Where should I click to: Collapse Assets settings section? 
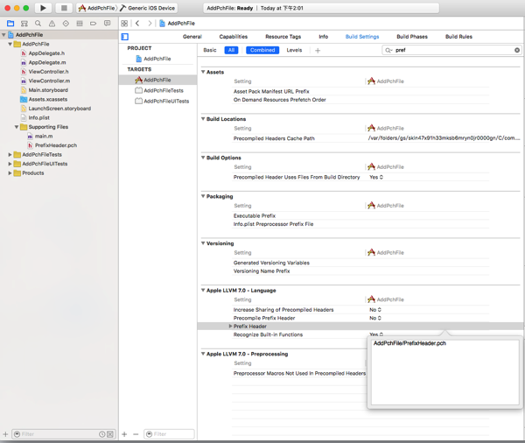pyautogui.click(x=203, y=72)
